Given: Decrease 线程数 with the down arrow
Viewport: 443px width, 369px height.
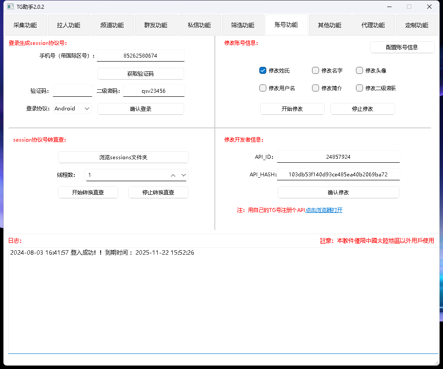Looking at the screenshot, I should pos(183,175).
